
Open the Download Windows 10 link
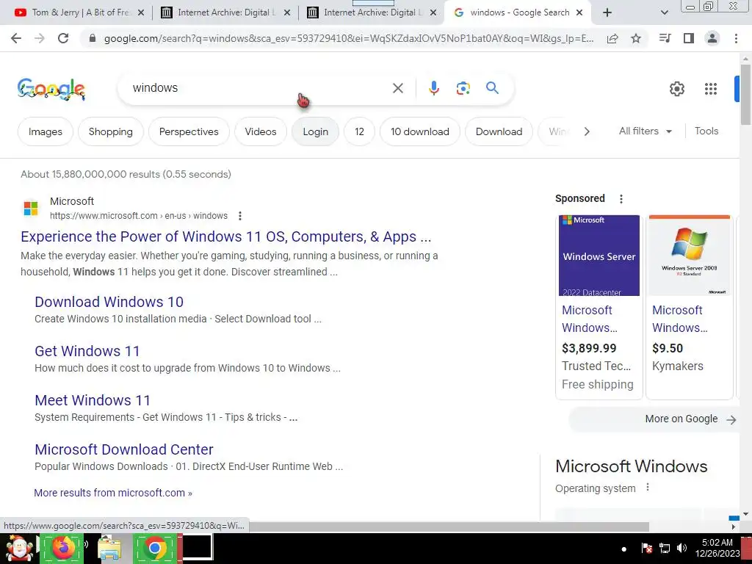pos(109,302)
